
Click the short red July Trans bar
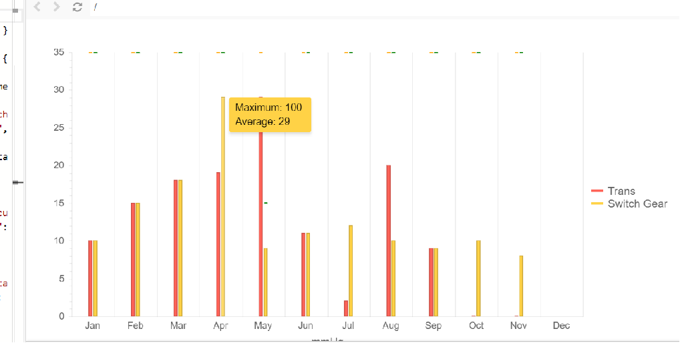346,308
